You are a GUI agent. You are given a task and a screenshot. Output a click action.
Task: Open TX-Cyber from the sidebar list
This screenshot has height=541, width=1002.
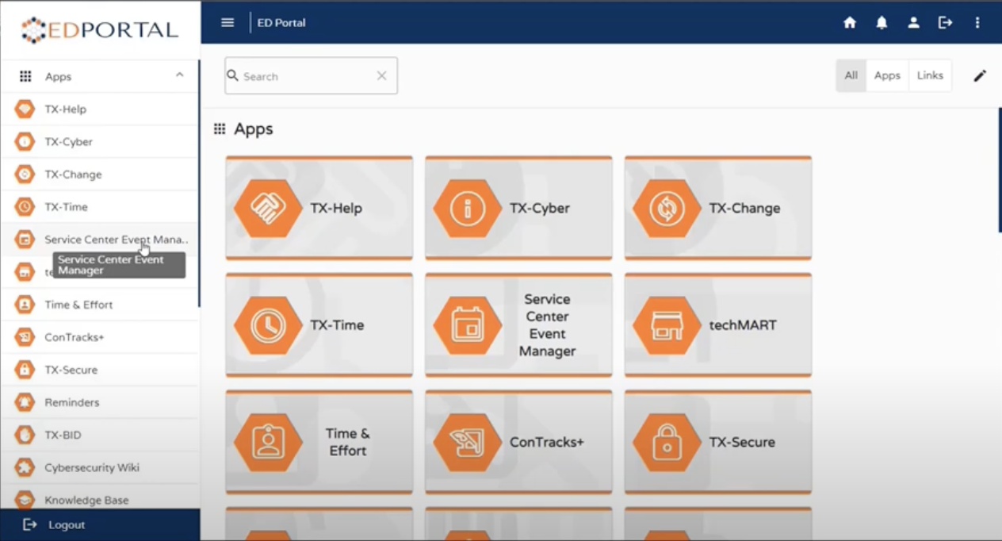99,142
